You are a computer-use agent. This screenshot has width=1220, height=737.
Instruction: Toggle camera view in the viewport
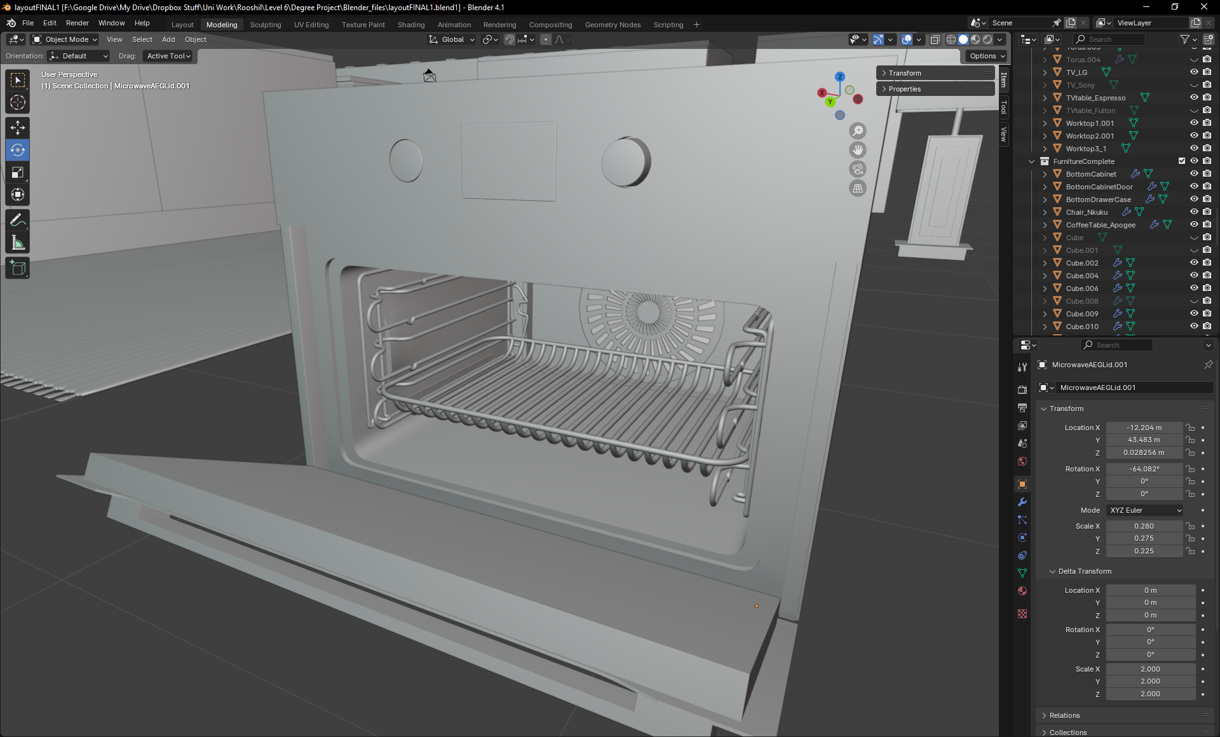[858, 169]
